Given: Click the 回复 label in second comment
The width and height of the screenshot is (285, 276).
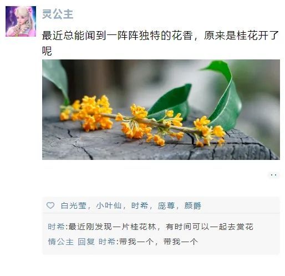Looking at the screenshot, I should 86,242.
